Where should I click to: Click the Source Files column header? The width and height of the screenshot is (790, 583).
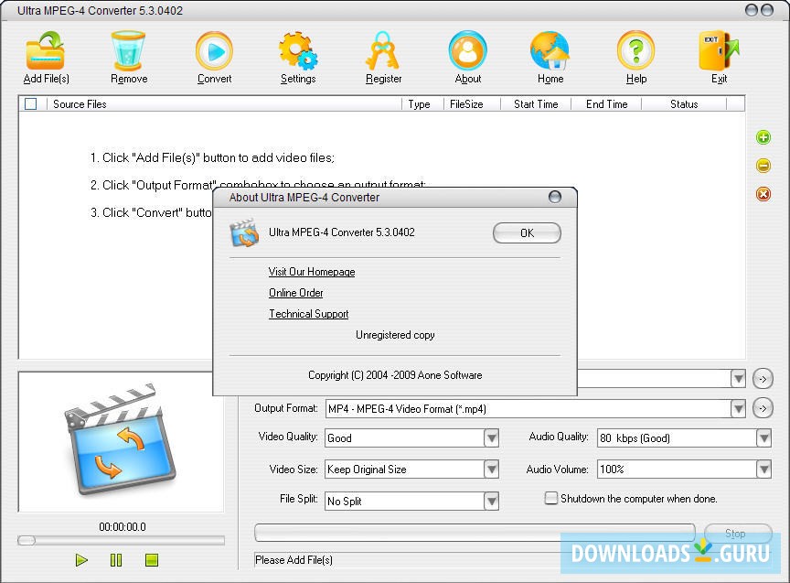click(224, 104)
